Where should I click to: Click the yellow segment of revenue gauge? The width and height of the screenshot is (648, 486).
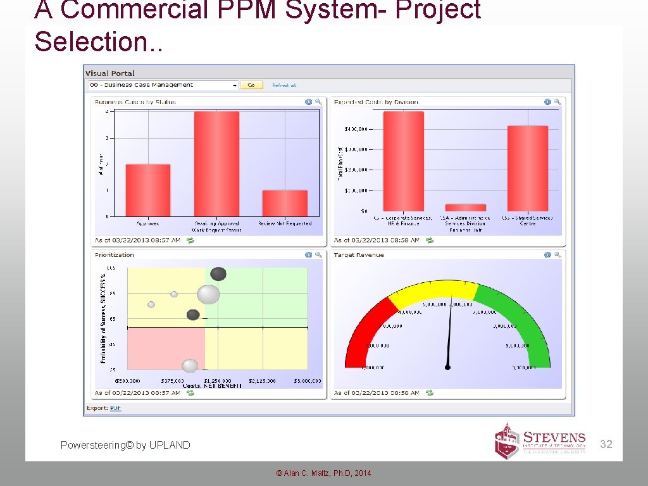tap(434, 290)
